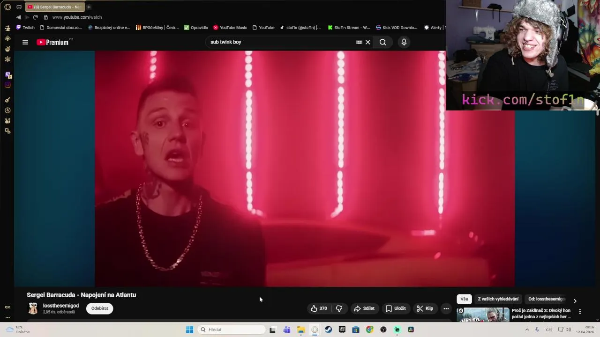Viewport: 600px width, 337px height.
Task: Clear the search text with X
Action: click(368, 42)
